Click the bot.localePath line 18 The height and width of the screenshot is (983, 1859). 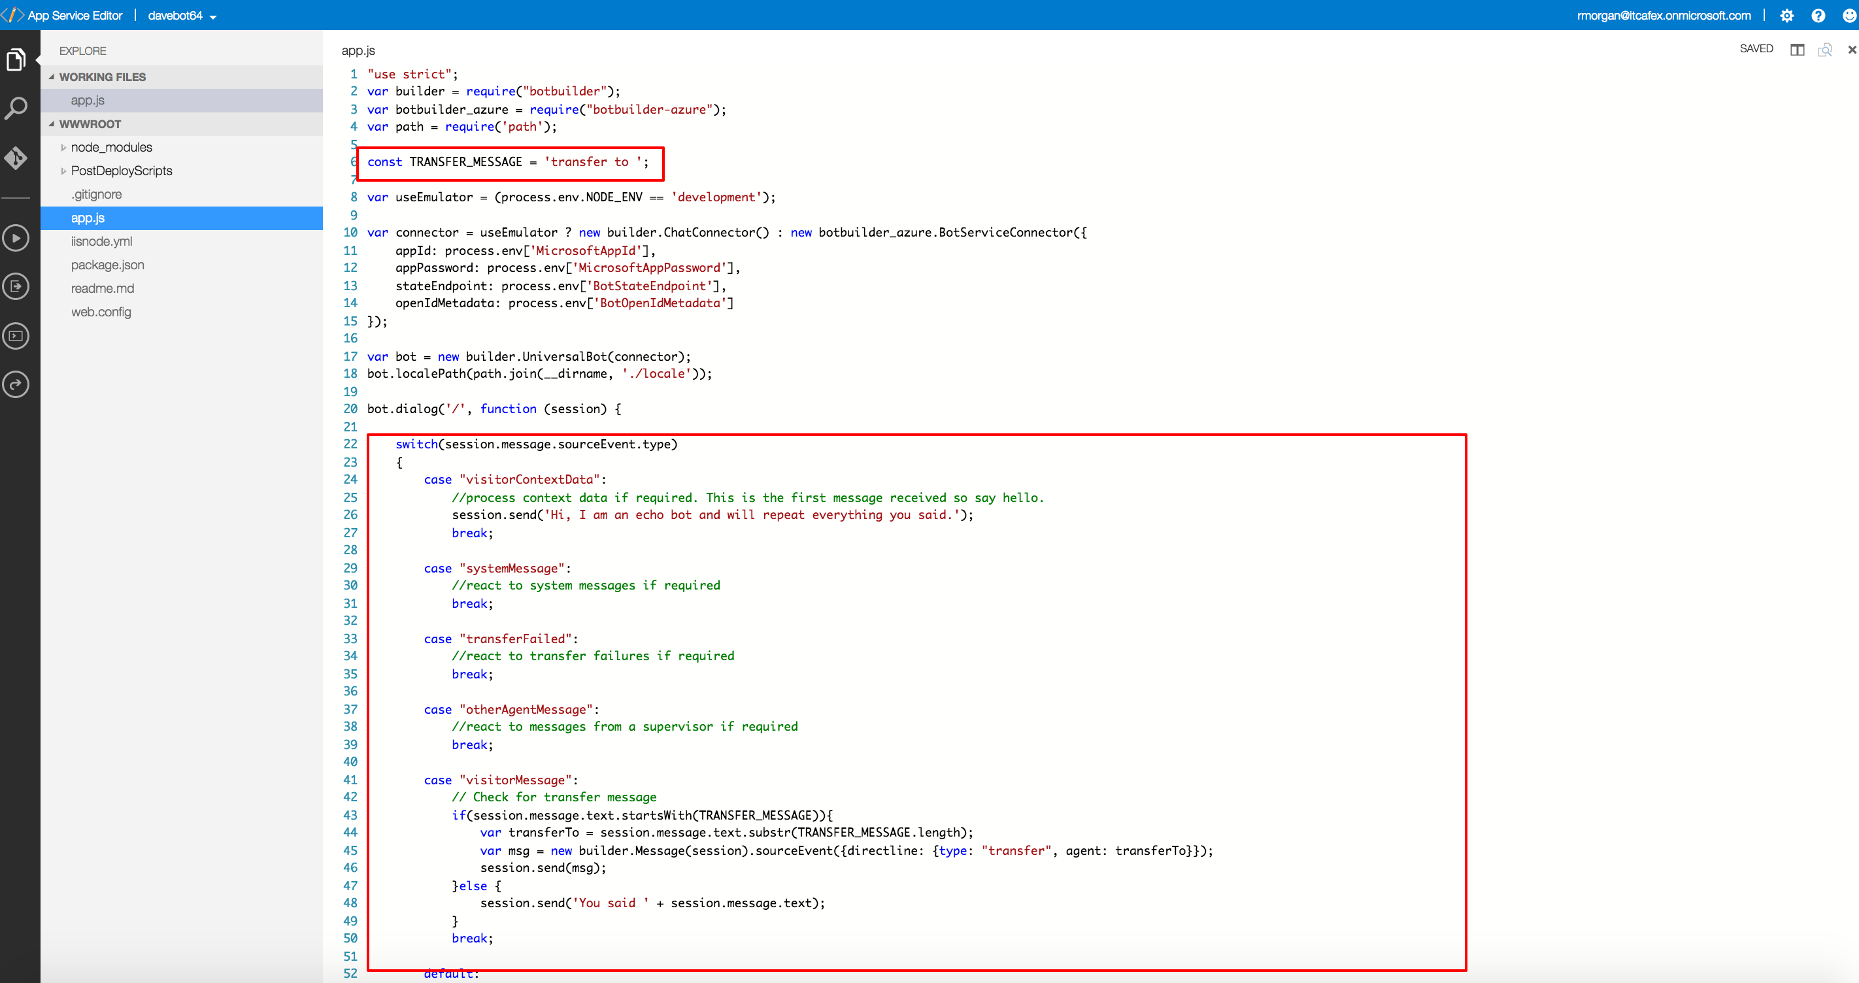[x=540, y=373]
